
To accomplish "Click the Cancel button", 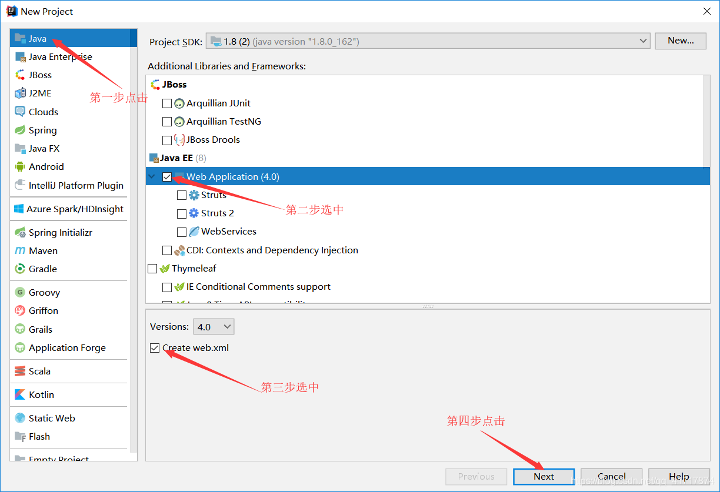I will tap(612, 476).
